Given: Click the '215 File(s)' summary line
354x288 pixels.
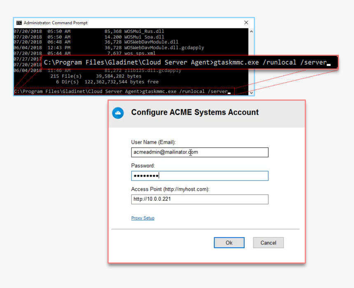Looking at the screenshot, I should [96, 76].
